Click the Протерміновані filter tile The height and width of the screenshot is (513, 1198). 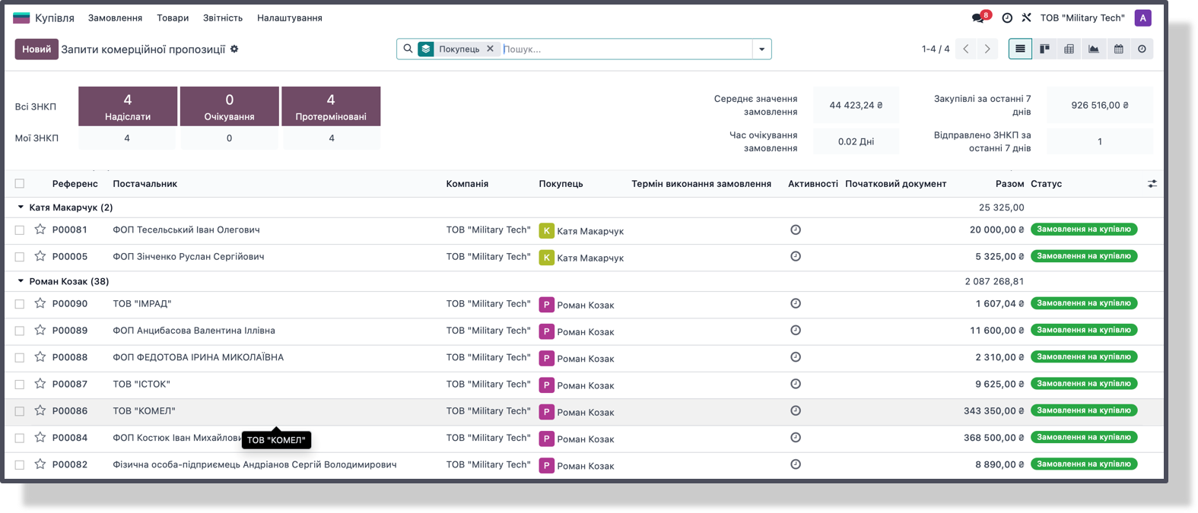[x=331, y=106]
